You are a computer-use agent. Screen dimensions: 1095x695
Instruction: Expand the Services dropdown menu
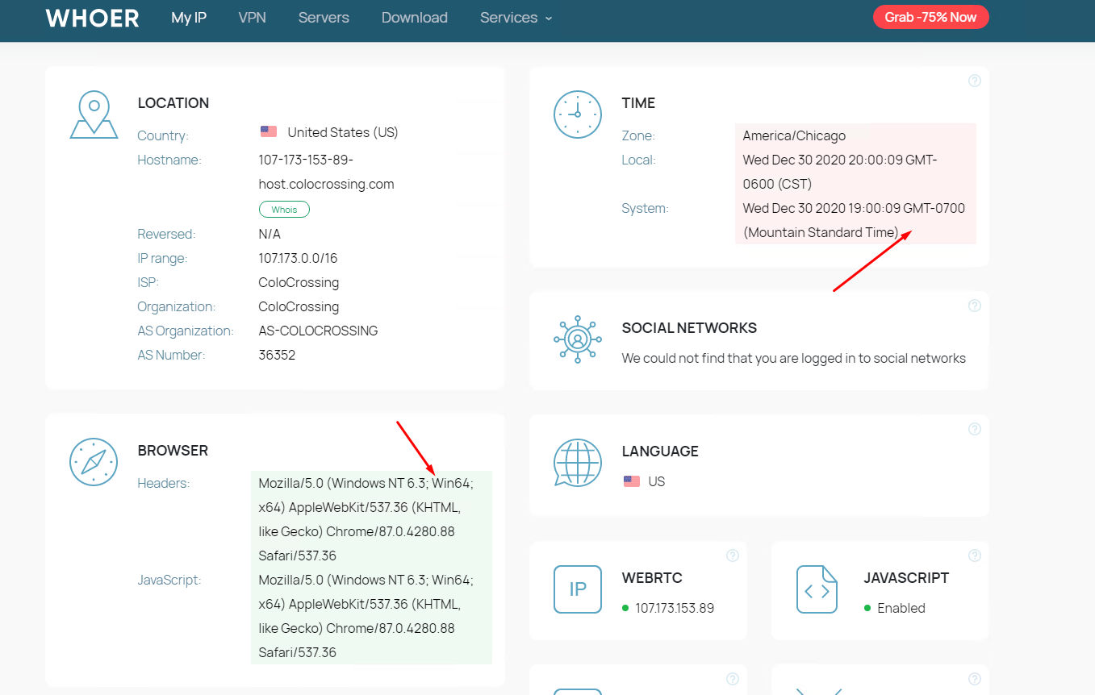pyautogui.click(x=516, y=18)
